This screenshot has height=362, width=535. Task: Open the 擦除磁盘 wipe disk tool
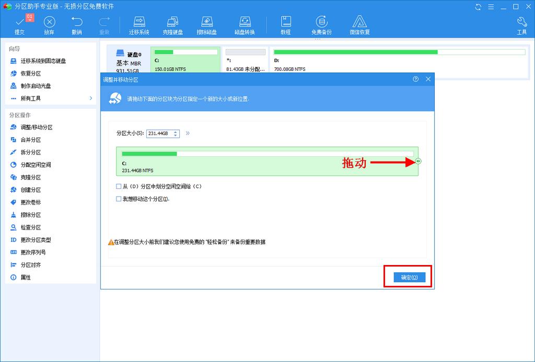tap(207, 25)
